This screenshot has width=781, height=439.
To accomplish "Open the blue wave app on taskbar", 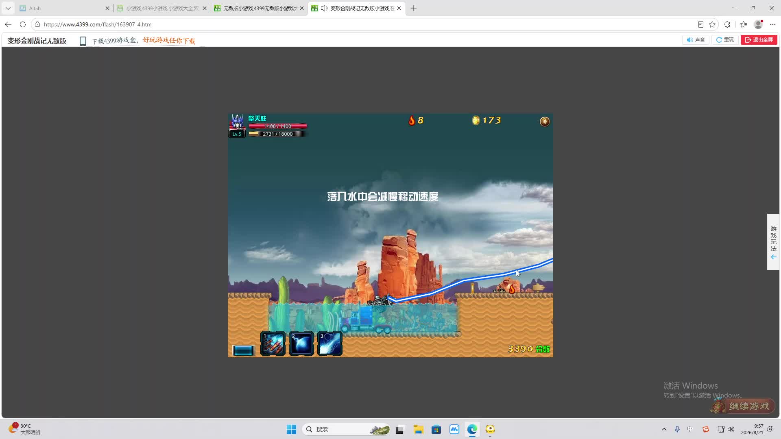I will coord(454,429).
